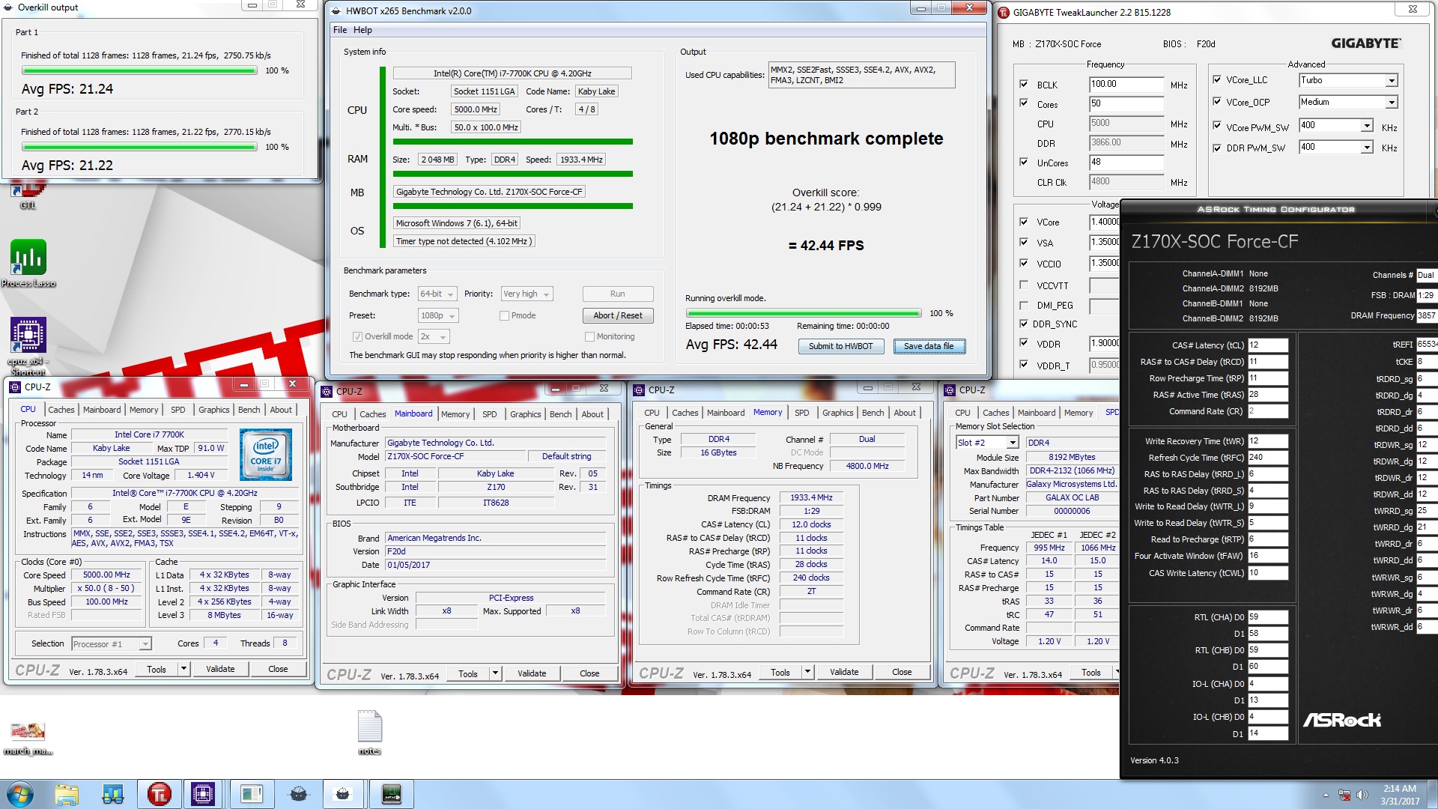Toggle the VCore_LLC checkbox

[1216, 79]
